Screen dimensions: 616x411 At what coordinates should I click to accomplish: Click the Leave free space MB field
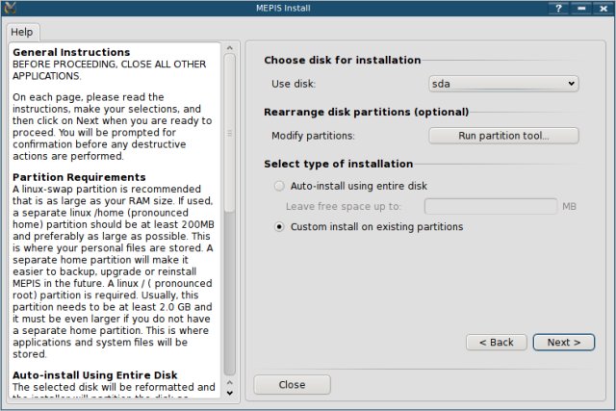point(491,206)
